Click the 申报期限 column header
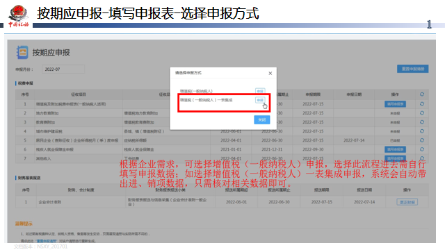 pyautogui.click(x=313, y=94)
